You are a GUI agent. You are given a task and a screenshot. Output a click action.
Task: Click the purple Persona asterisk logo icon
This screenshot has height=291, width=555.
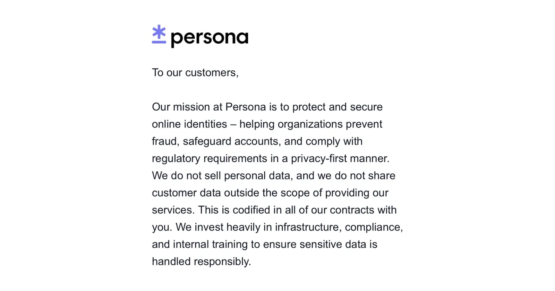pos(159,34)
